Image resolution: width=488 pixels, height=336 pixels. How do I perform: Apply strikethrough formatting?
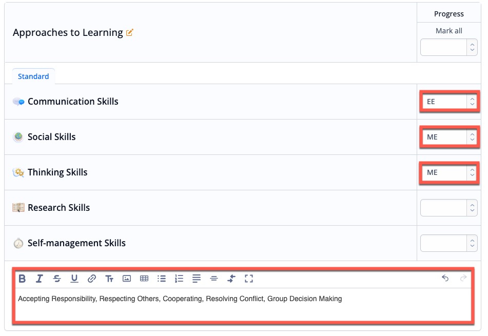point(57,279)
